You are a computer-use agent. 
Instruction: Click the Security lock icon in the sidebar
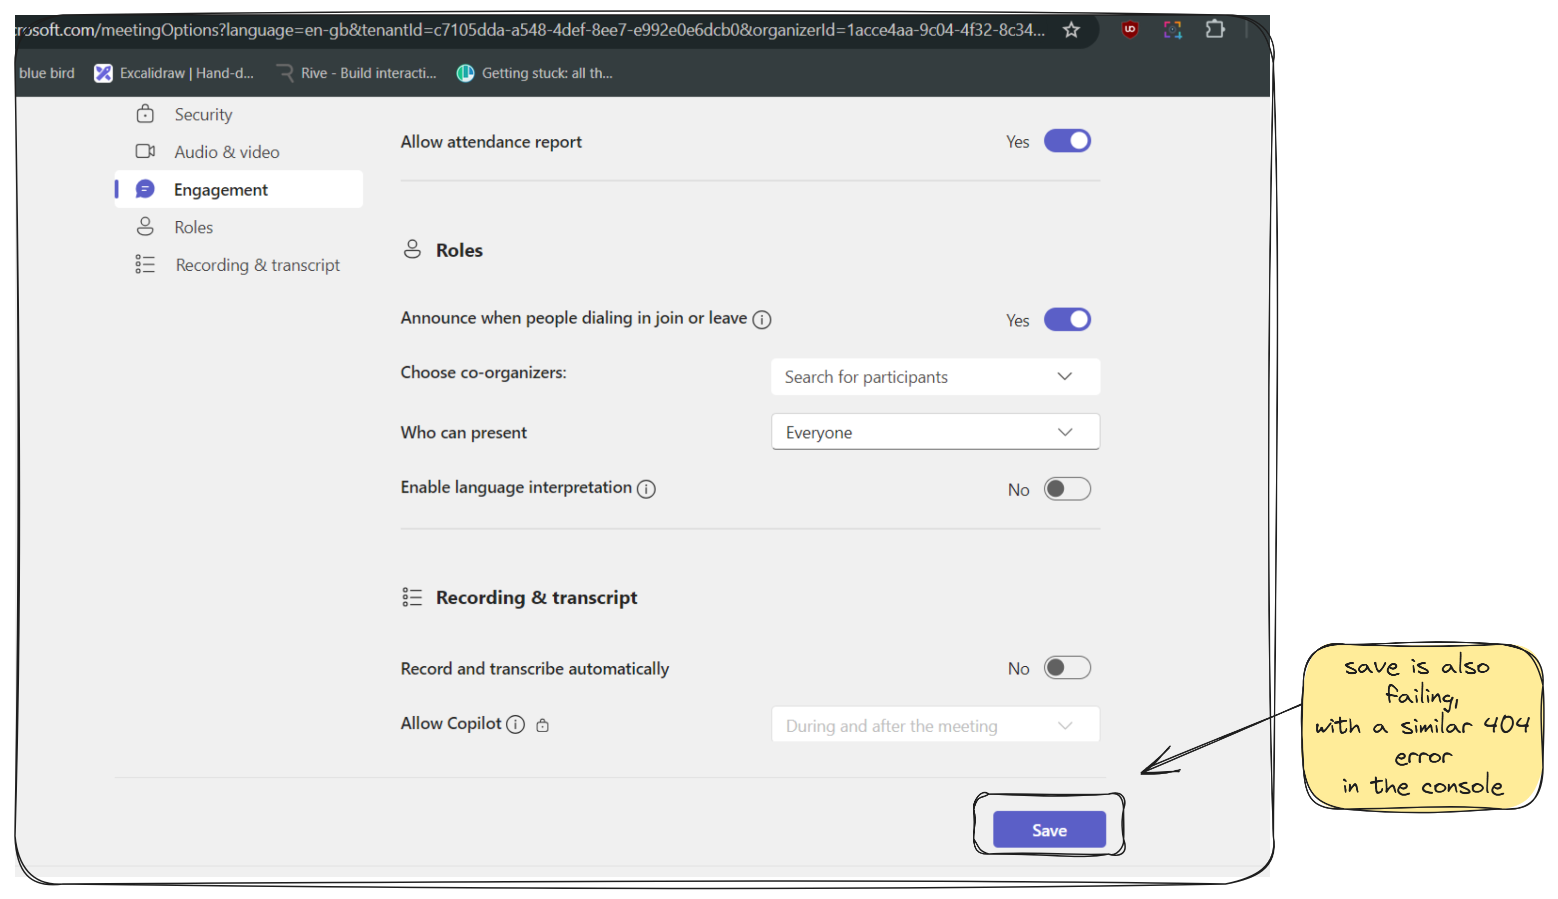pyautogui.click(x=144, y=113)
